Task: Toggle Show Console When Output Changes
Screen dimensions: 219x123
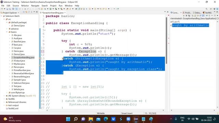Action: point(201,15)
